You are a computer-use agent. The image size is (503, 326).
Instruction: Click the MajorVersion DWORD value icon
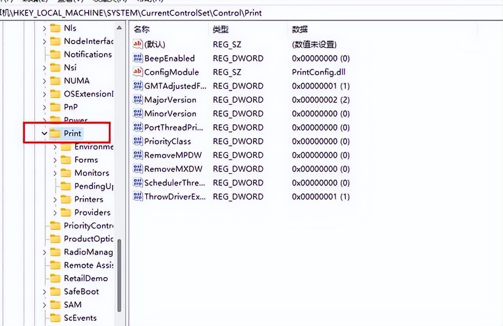point(137,100)
